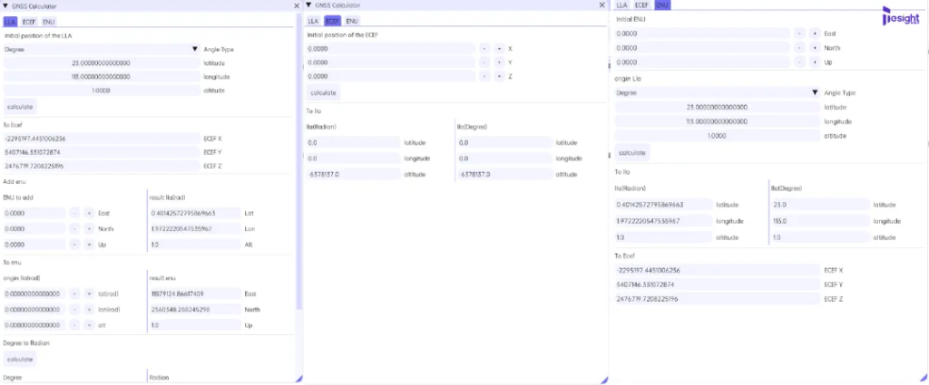Switch to the LLA tab in the right panel
Screen dimensions: 929x385
(621, 5)
